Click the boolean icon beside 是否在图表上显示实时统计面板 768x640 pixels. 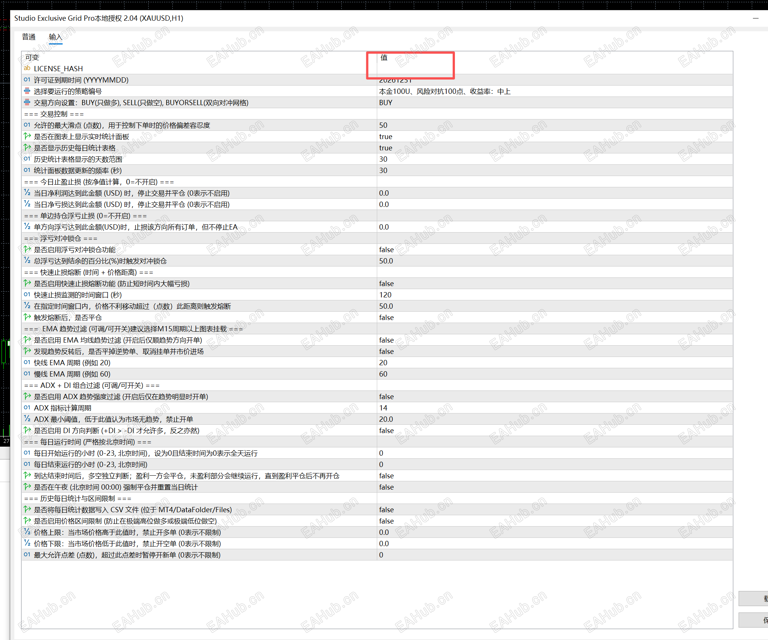27,136
